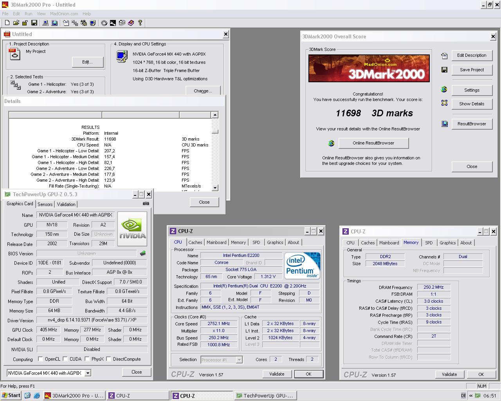Click the Internet Explorer quick launch icon
Screen dimensions: 501x401
pyautogui.click(x=37, y=396)
